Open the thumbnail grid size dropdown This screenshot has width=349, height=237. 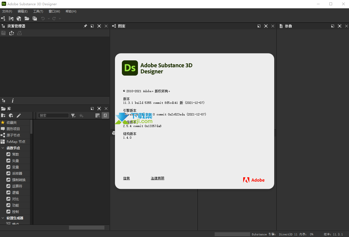click(x=98, y=115)
